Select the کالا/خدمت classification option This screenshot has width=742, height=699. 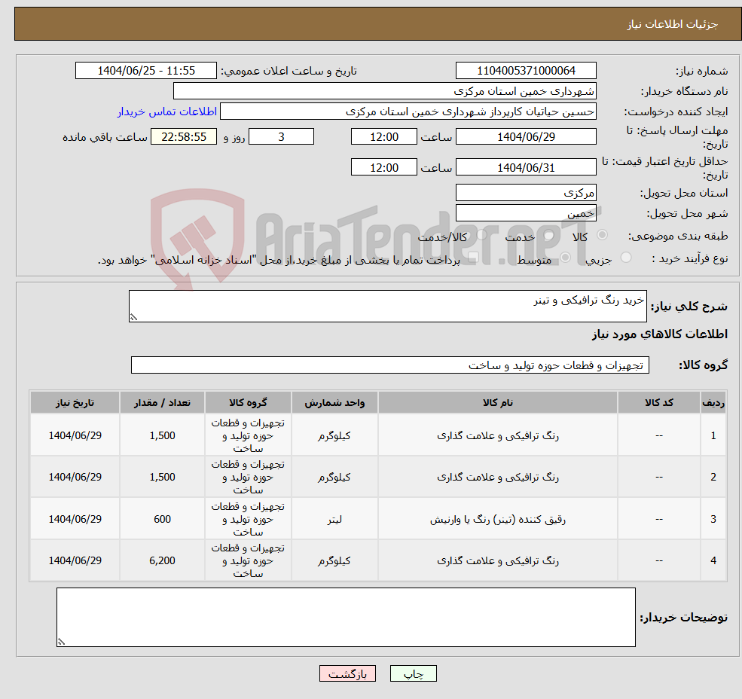(481, 236)
